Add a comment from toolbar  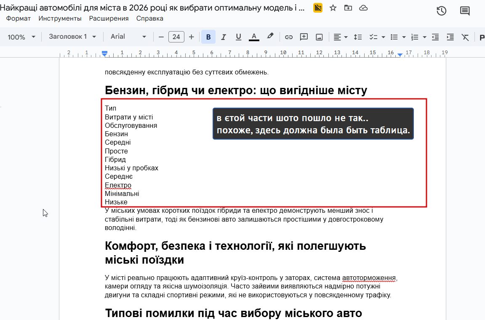pos(304,37)
